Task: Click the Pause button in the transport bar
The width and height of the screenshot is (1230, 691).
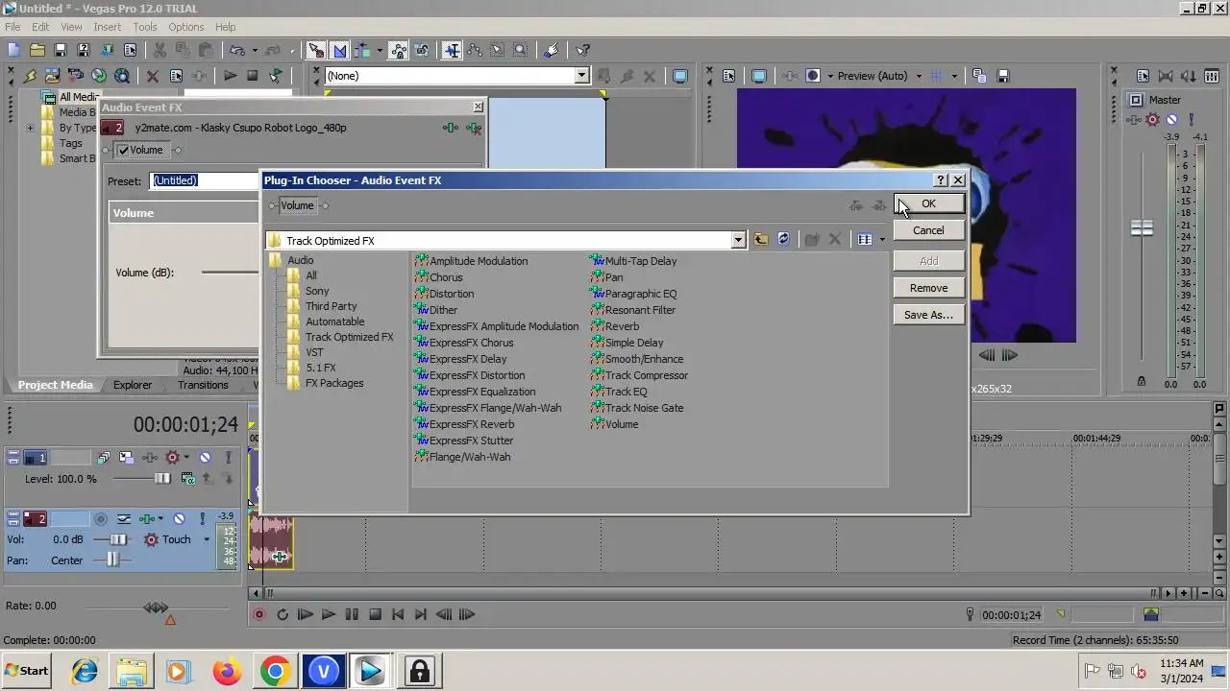Action: coord(352,614)
